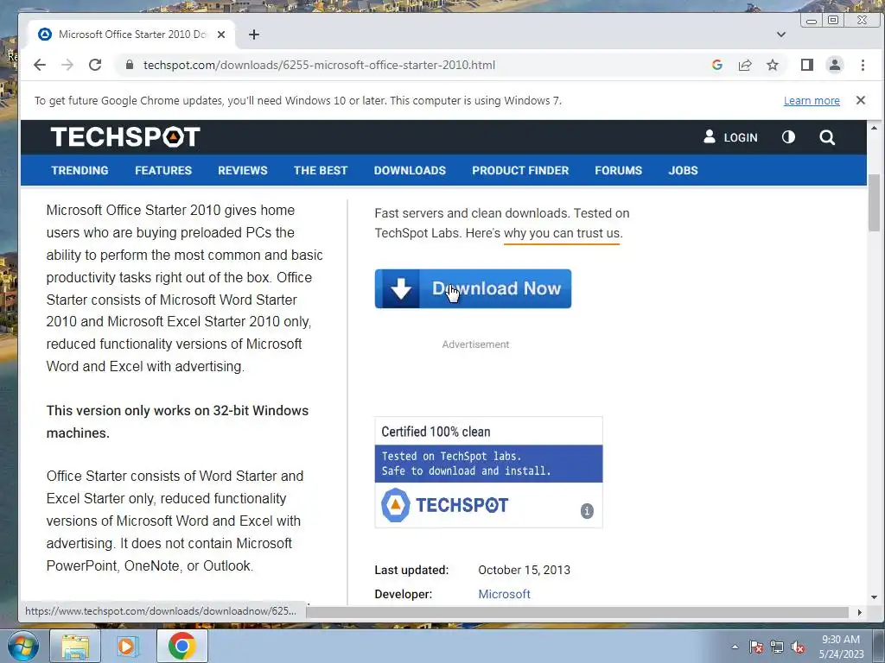Open the DOWNLOADS menu

410,170
